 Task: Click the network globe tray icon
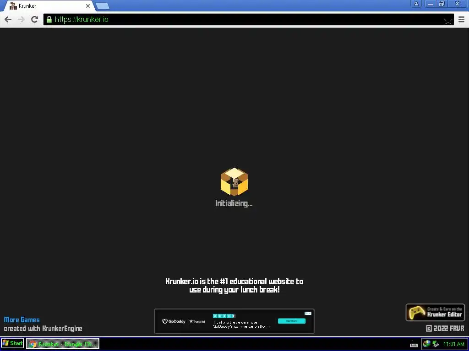point(427,344)
